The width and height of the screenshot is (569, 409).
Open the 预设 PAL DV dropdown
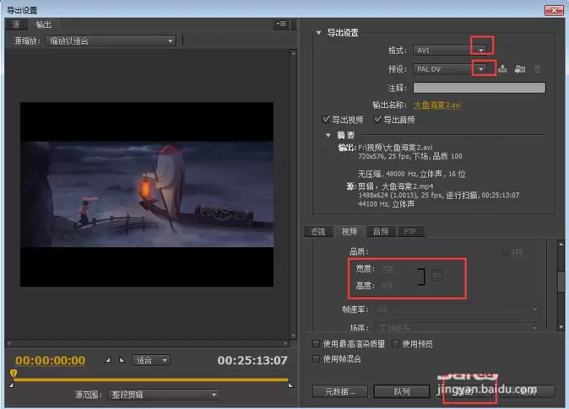coord(450,69)
